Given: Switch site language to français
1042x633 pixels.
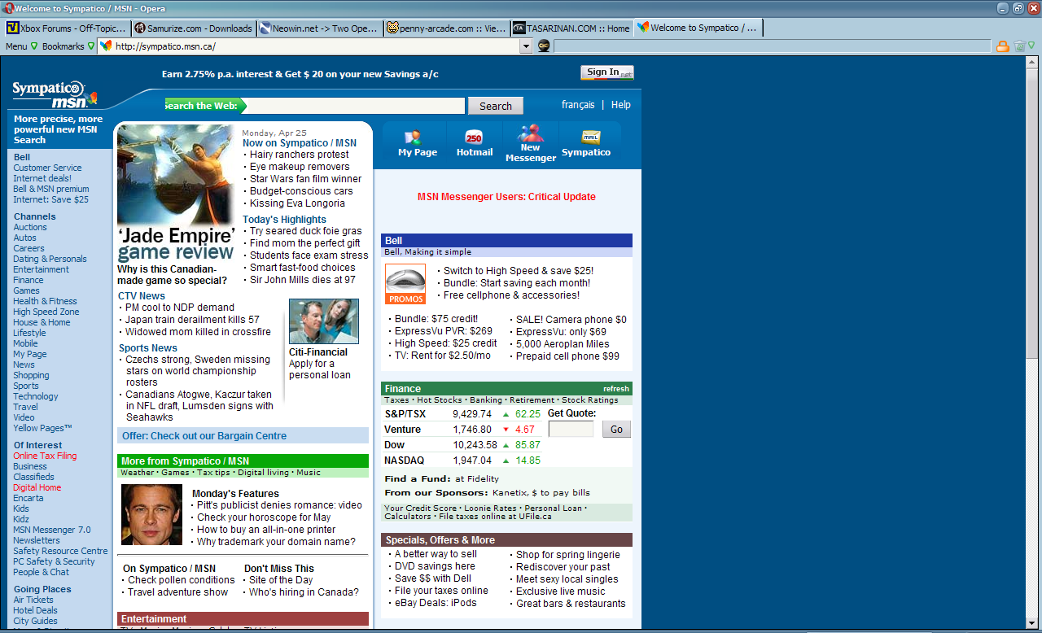Looking at the screenshot, I should (x=578, y=105).
